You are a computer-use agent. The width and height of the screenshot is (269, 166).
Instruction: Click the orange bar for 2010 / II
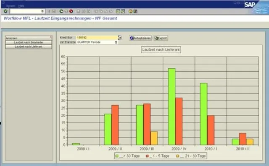243,139
